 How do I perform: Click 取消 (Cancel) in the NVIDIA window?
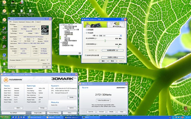pyautogui.click(x=112, y=61)
